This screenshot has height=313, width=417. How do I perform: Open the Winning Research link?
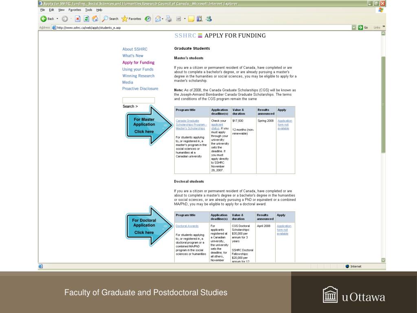pos(138,76)
